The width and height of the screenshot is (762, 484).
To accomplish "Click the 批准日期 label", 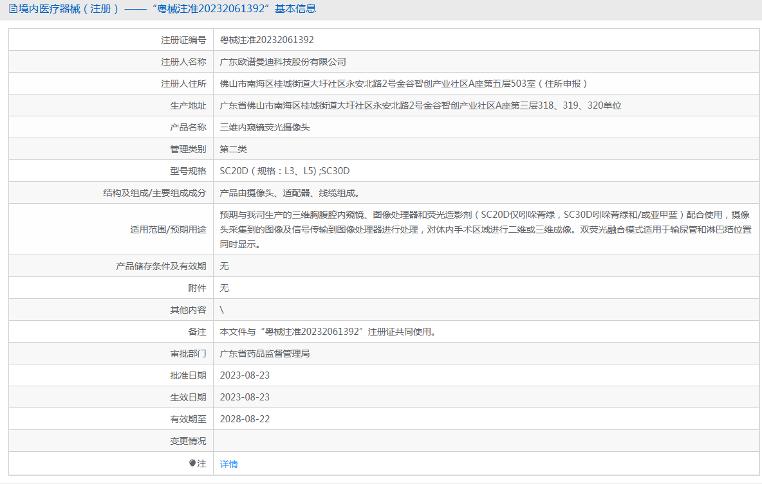I will click(x=188, y=375).
